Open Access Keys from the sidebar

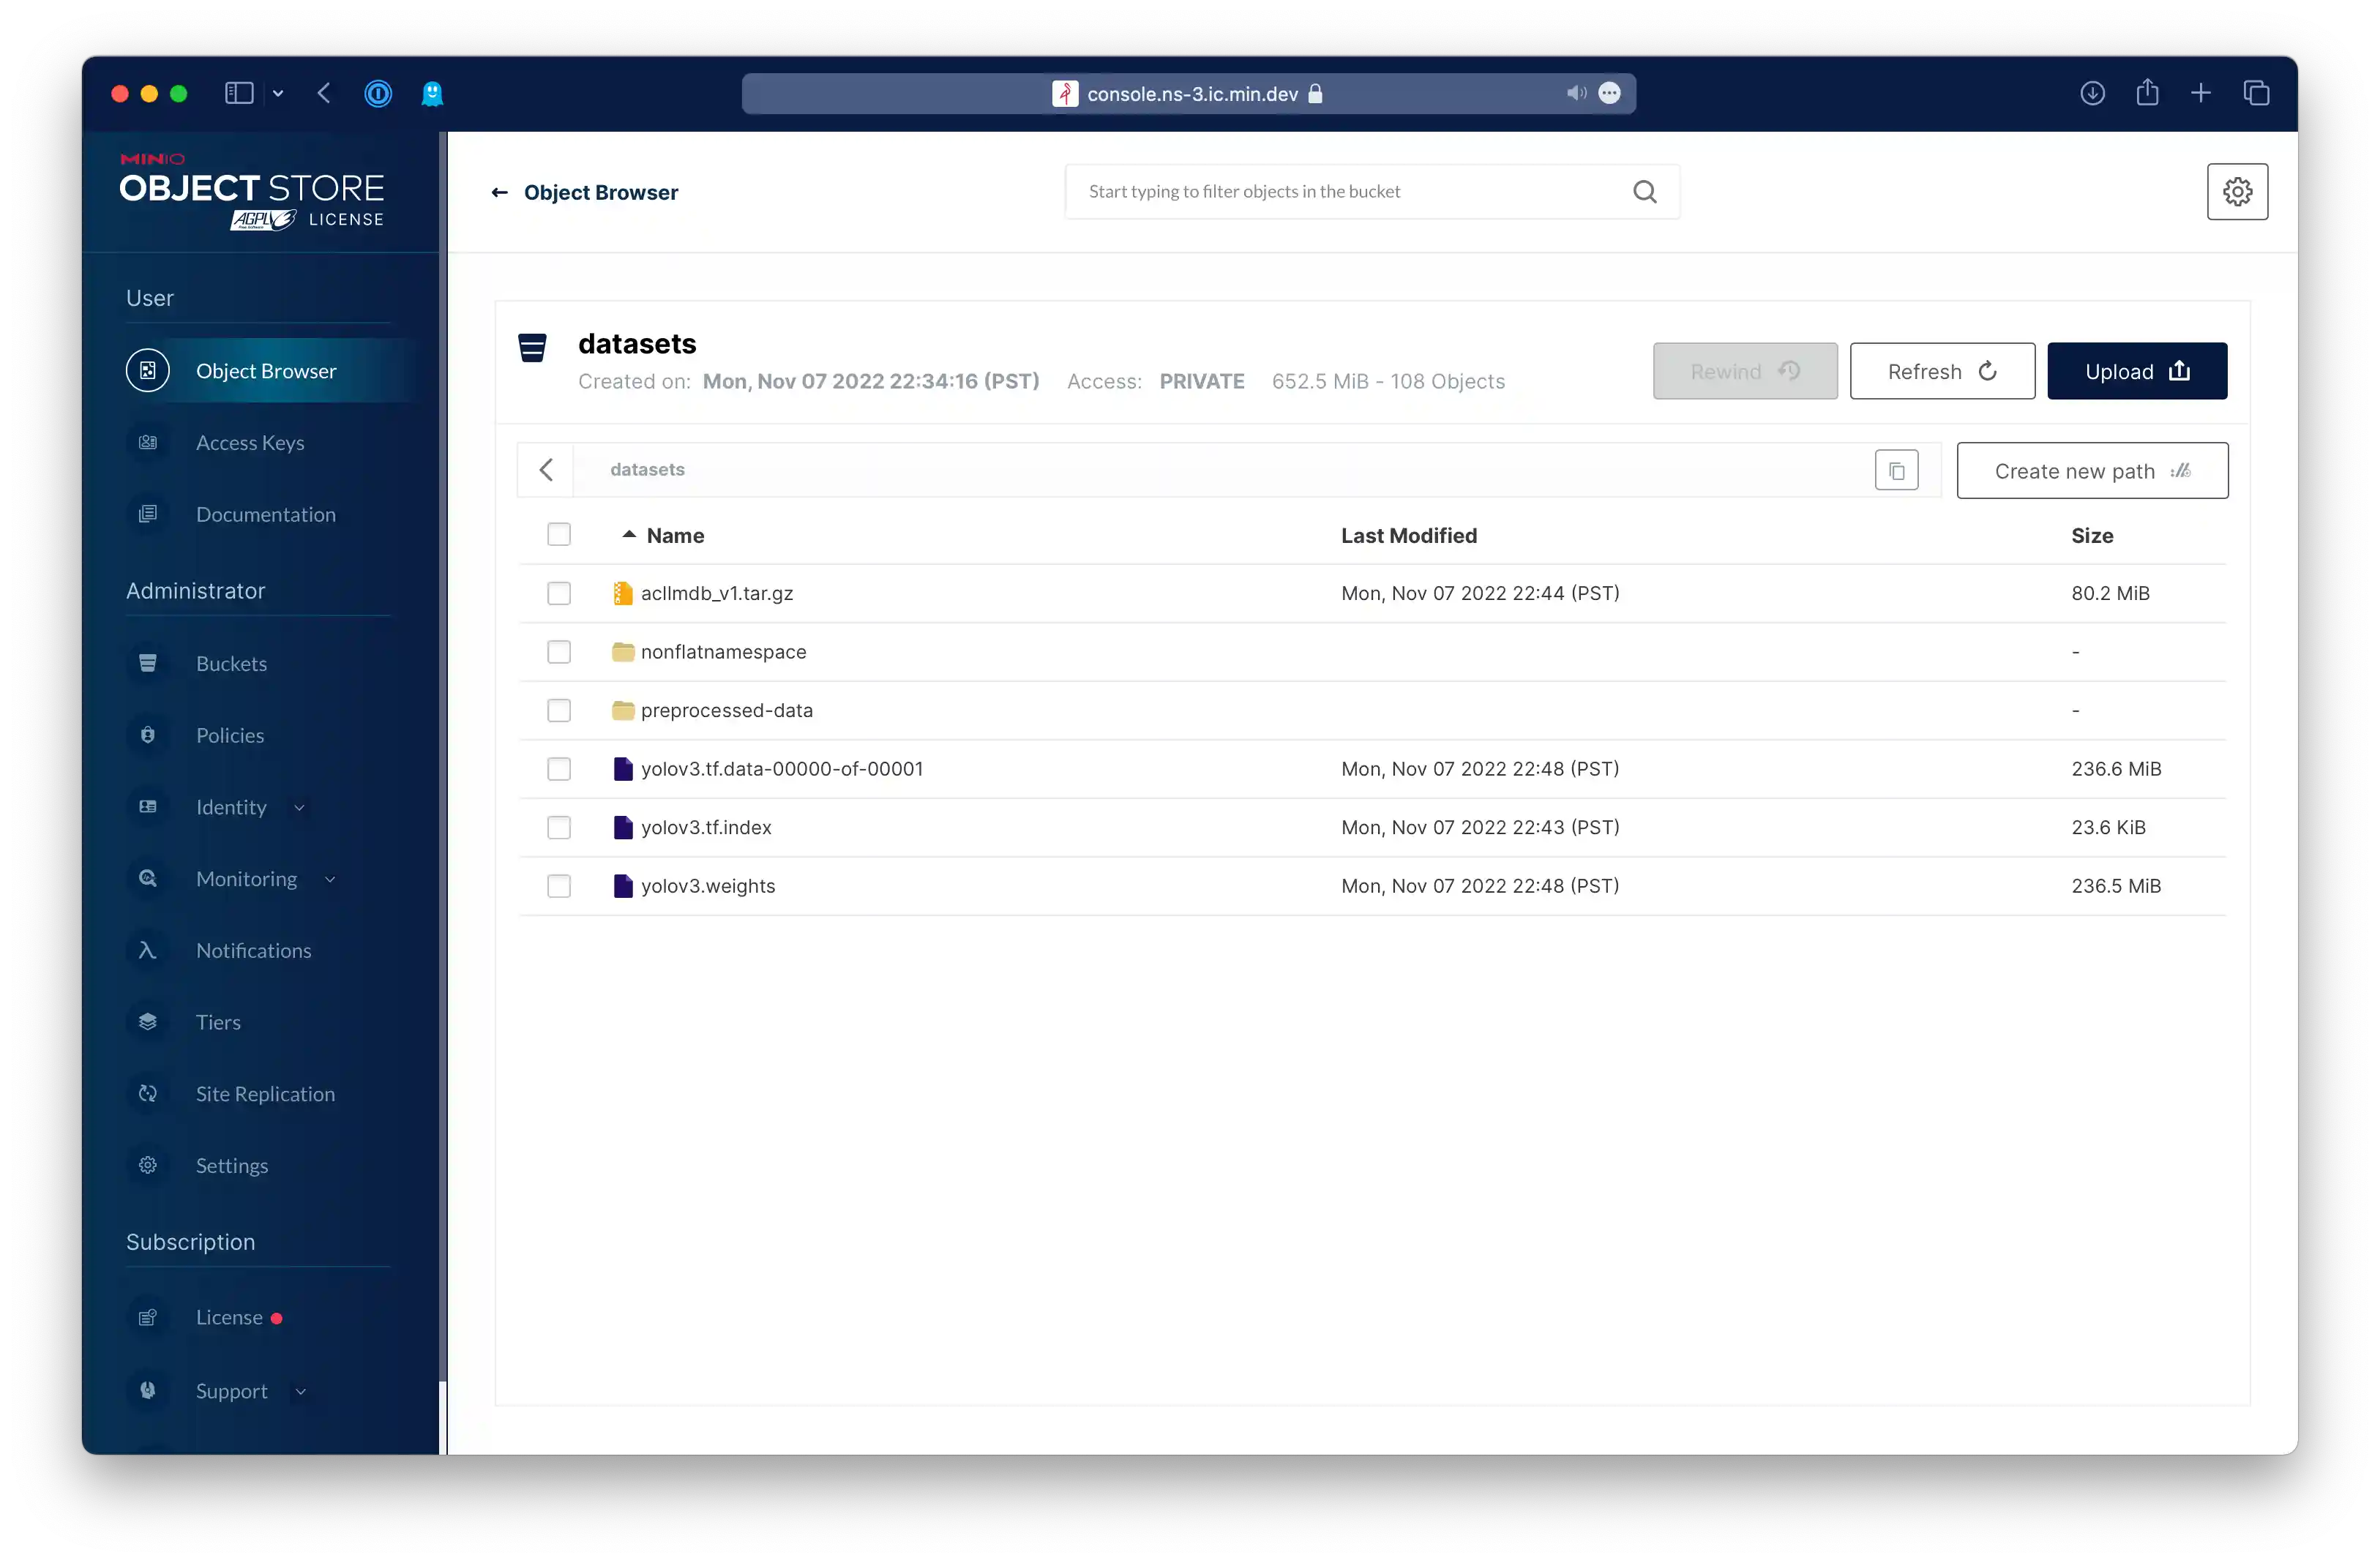click(x=250, y=442)
